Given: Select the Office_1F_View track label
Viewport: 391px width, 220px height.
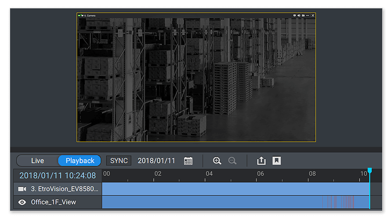Looking at the screenshot, I should pos(53,202).
